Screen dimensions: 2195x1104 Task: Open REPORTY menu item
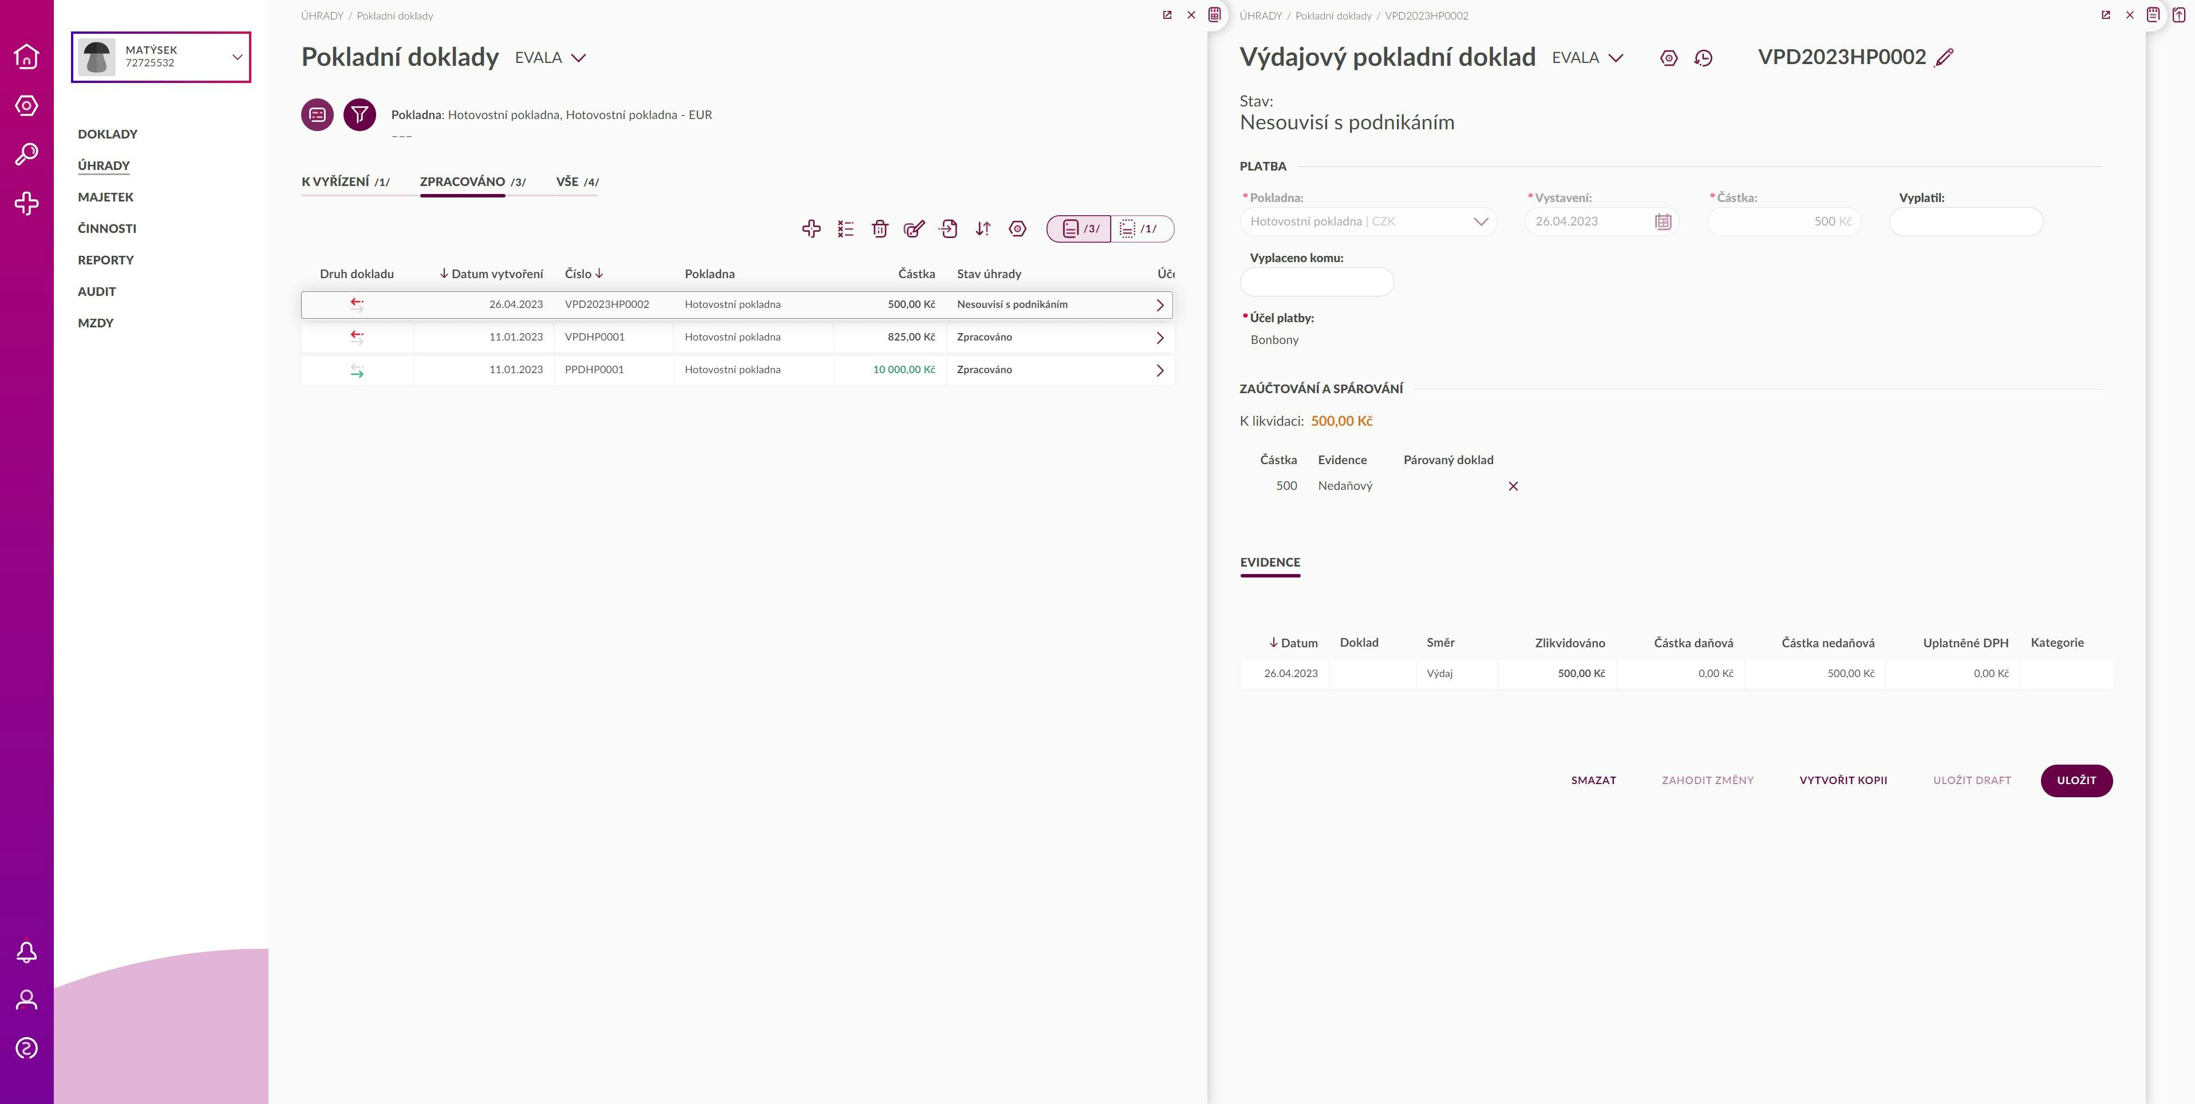coord(106,260)
